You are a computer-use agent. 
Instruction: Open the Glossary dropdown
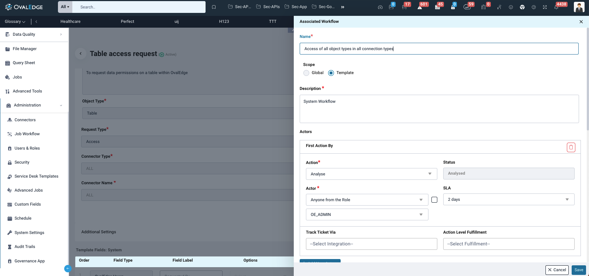[15, 21]
